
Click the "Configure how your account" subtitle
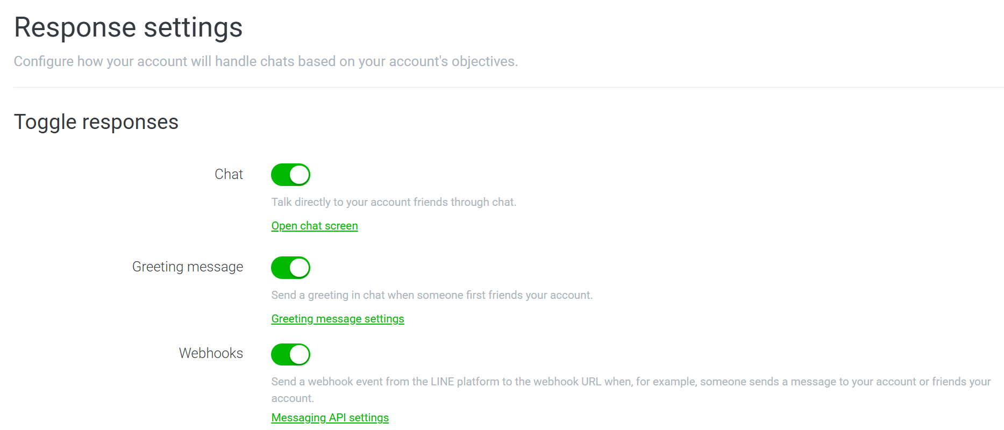tap(266, 61)
